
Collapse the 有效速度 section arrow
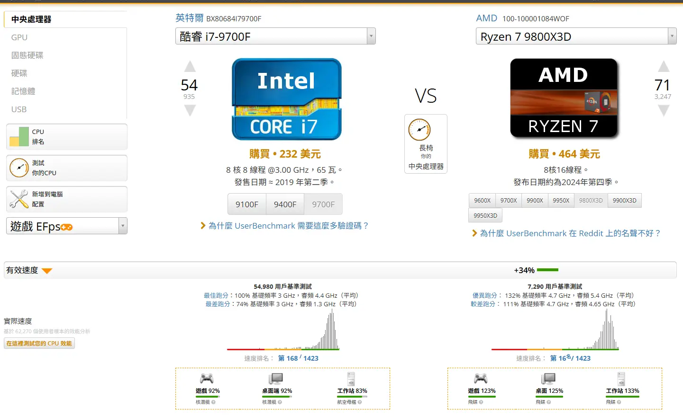(47, 271)
